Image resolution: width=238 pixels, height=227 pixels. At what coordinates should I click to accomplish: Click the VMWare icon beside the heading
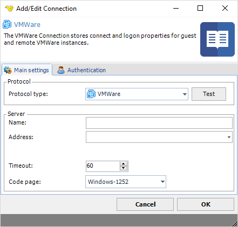[7, 24]
